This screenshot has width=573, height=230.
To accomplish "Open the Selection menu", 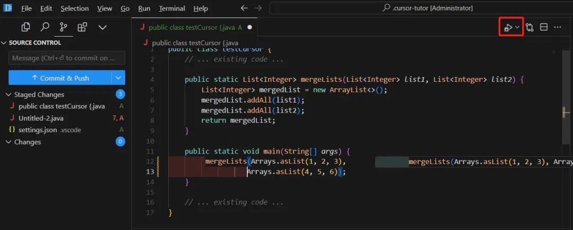I will pos(75,8).
